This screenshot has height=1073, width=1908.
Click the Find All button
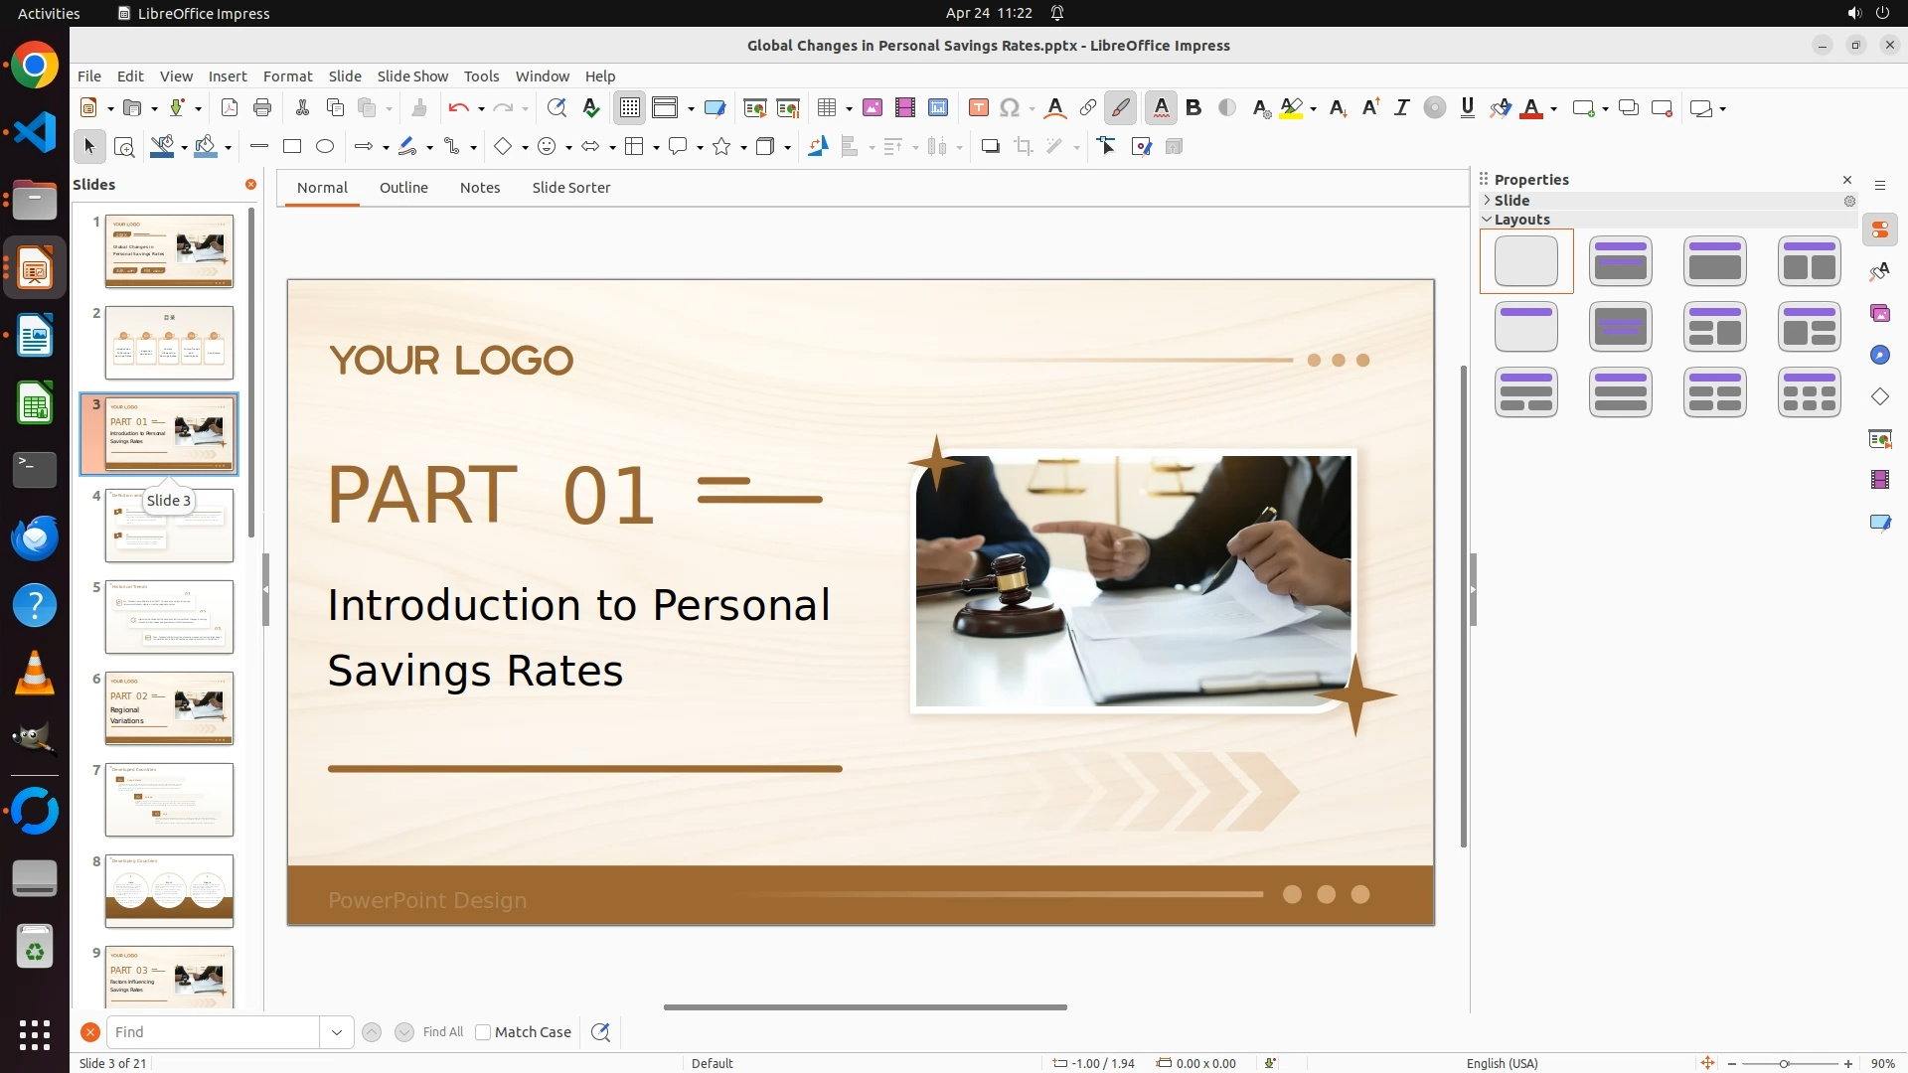442,1032
